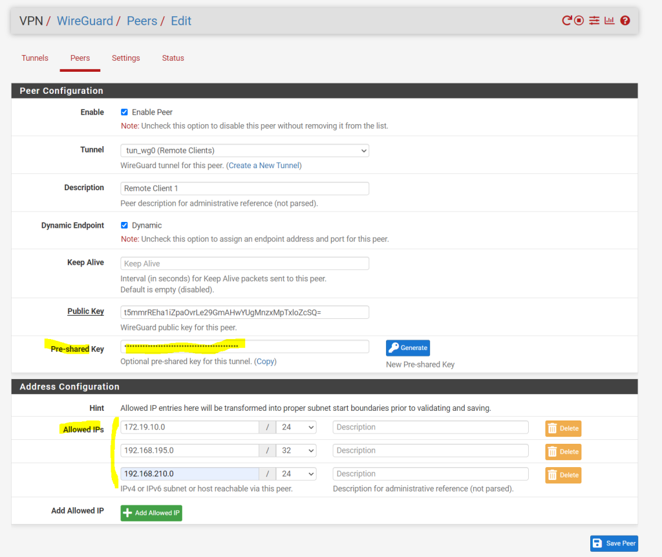
Task: Focus the Description field Remote Client 1
Action: (x=244, y=188)
